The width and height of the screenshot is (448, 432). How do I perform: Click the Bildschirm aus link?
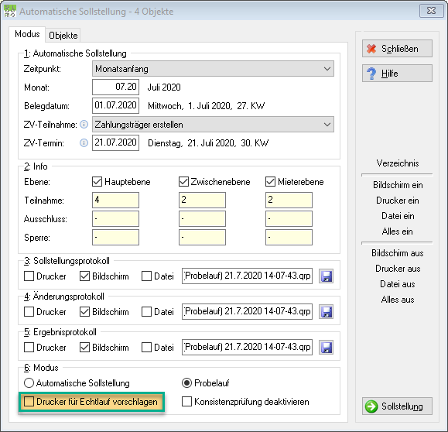point(397,253)
